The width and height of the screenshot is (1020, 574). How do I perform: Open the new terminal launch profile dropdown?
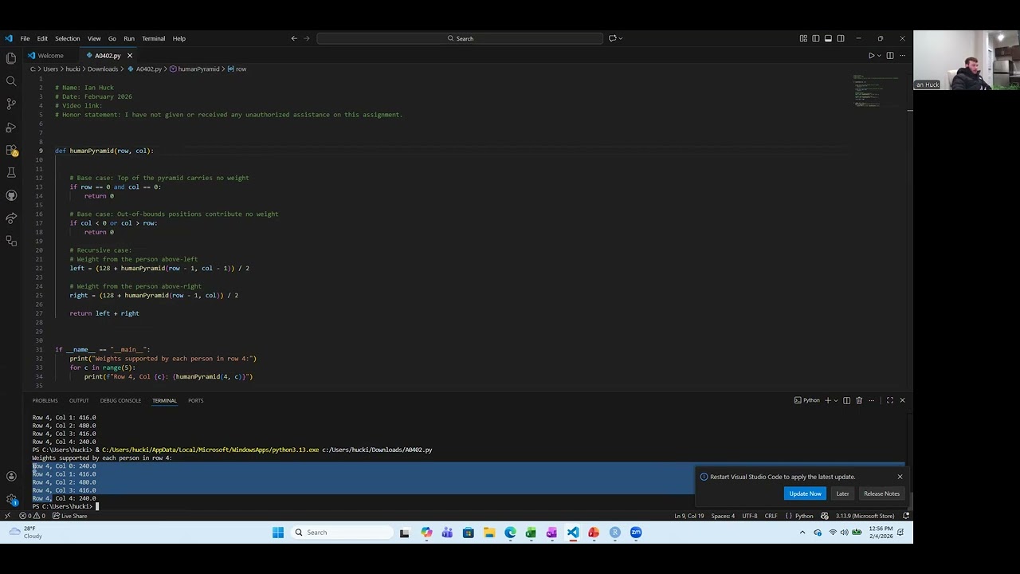pos(835,400)
